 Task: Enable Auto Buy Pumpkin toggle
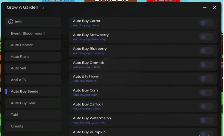[x=206, y=133]
